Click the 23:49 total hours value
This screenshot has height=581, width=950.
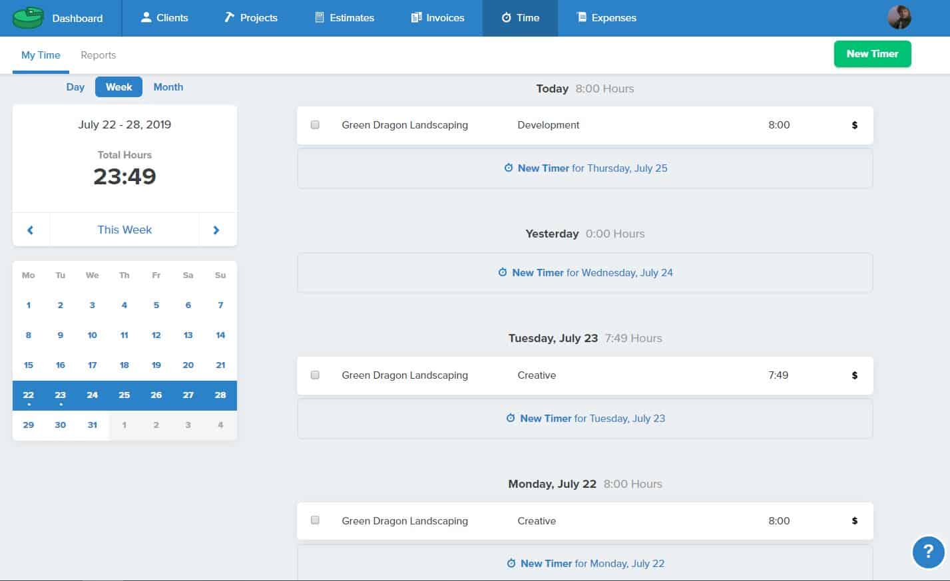tap(124, 176)
